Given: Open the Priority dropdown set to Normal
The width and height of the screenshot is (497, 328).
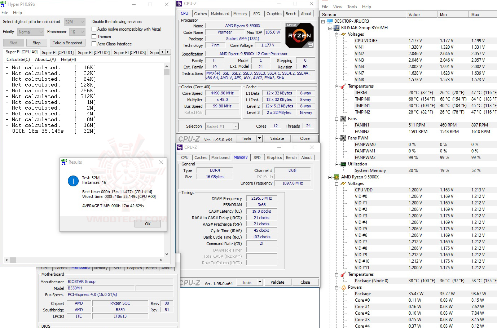Looking at the screenshot, I should (30, 32).
